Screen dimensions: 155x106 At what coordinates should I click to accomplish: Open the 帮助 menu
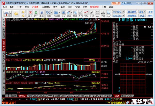(x=111, y=7)
